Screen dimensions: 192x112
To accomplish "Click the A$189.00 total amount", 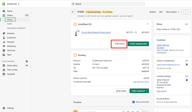I will click(x=145, y=72).
